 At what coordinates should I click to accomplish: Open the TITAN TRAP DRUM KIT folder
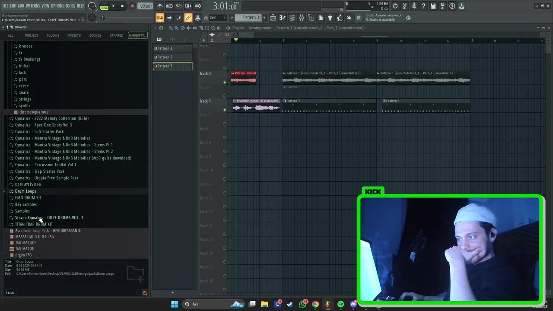click(x=34, y=224)
